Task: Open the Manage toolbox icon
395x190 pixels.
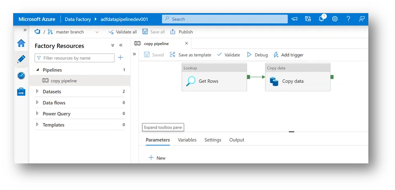Action: (x=21, y=92)
